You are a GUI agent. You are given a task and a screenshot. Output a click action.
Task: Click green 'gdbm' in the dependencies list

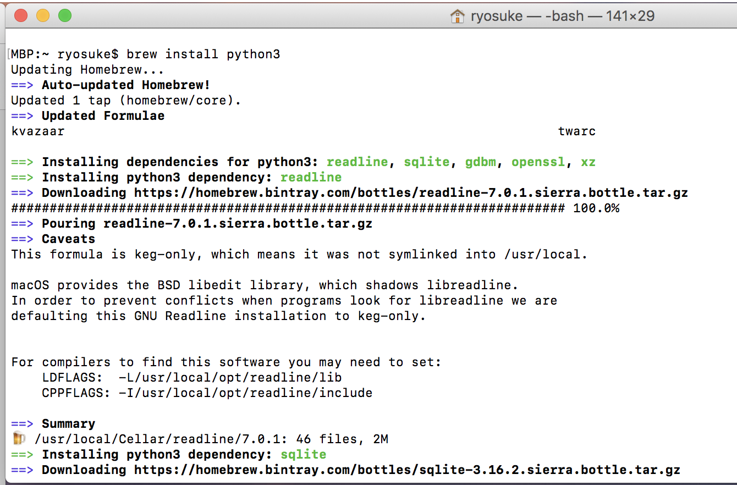point(480,162)
